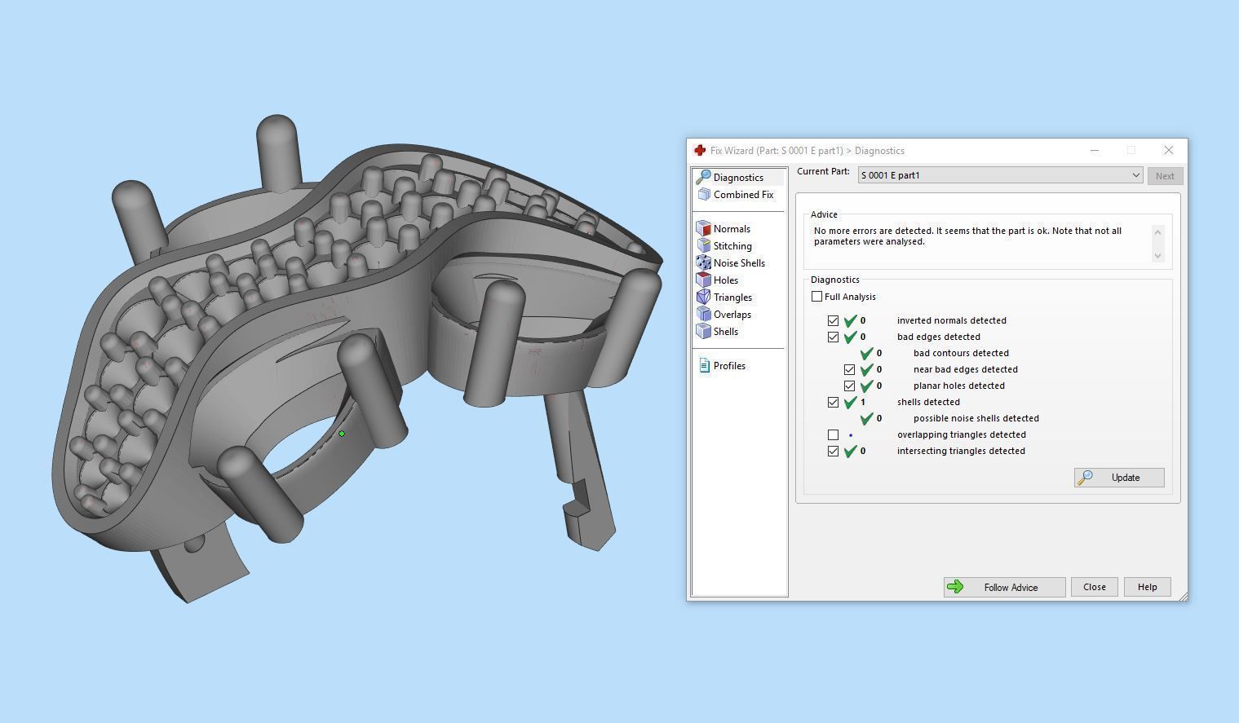Click the green point marker on 3D model
Image resolution: width=1239 pixels, height=723 pixels.
click(342, 434)
